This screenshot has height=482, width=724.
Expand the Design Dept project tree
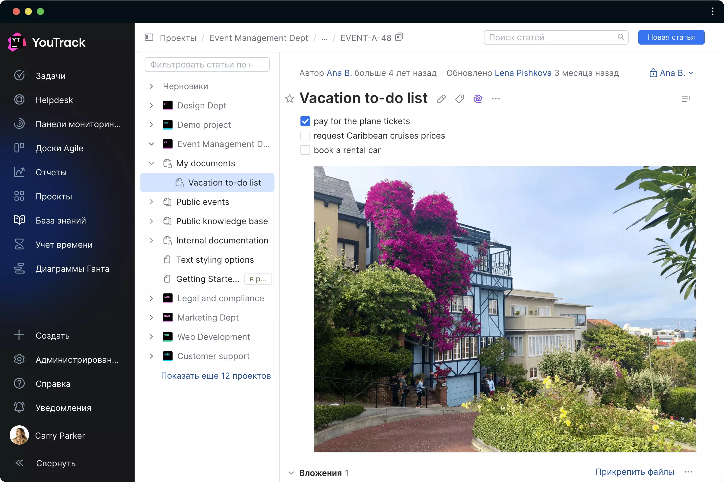click(x=151, y=105)
